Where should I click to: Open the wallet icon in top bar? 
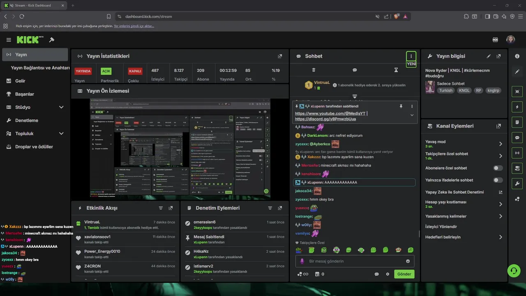495,40
